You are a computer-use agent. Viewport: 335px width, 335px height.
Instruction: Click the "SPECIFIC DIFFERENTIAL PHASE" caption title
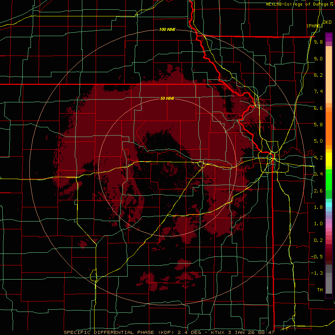[x=109, y=332]
